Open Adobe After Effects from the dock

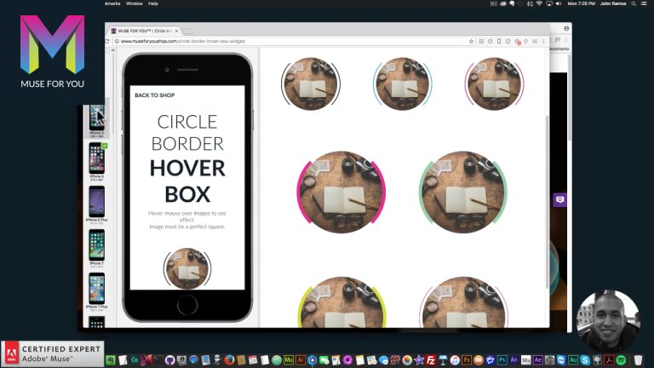tap(537, 359)
